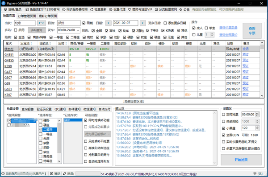Go to next date arrow
Viewport: 268px width, 177px height.
pos(143,23)
